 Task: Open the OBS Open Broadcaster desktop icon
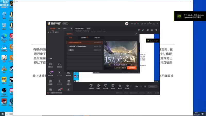[x=4, y=92]
